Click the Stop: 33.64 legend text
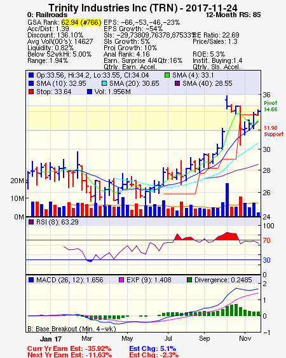286x358 pixels. tap(54, 92)
